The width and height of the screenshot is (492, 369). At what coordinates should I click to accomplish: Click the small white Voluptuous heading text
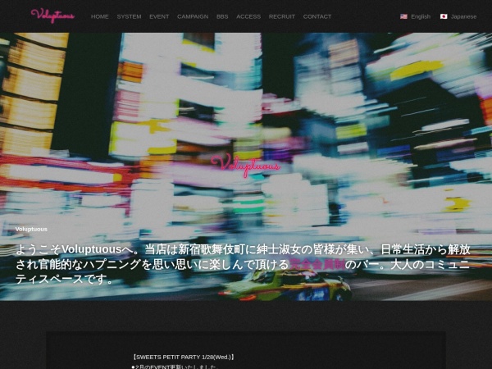31,230
